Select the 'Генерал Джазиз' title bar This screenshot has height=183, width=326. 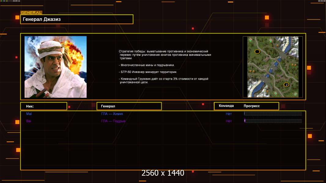click(x=76, y=19)
